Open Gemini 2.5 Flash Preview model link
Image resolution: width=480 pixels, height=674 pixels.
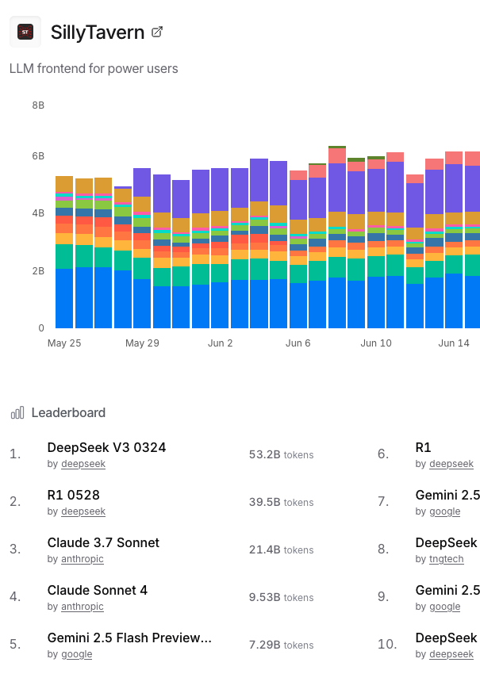pyautogui.click(x=129, y=638)
